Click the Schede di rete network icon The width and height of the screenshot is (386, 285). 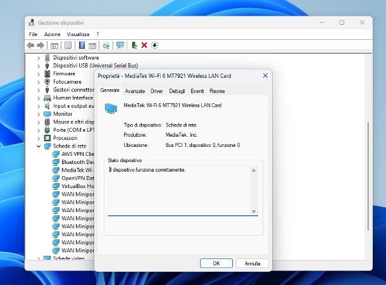(47, 146)
